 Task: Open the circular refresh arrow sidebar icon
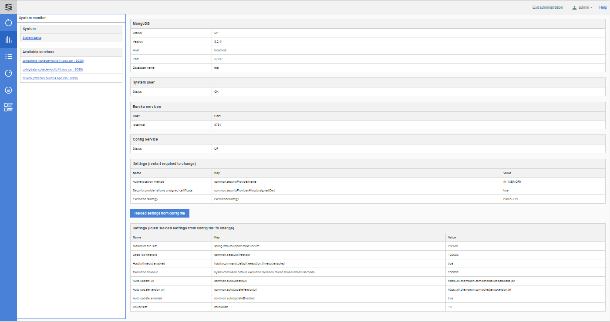[8, 23]
